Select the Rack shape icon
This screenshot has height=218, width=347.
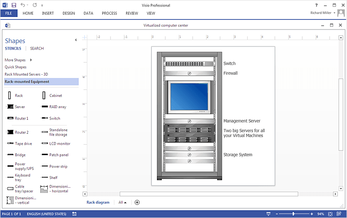click(x=10, y=96)
